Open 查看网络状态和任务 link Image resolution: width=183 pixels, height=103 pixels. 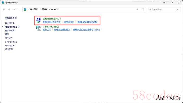tap(51, 22)
